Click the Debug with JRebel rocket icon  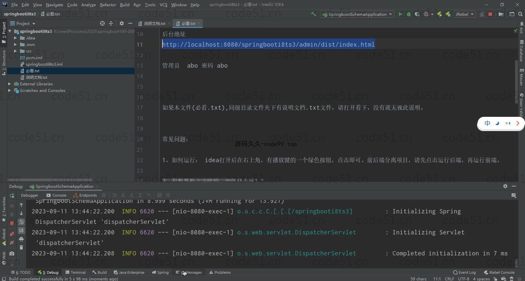[x=448, y=14]
